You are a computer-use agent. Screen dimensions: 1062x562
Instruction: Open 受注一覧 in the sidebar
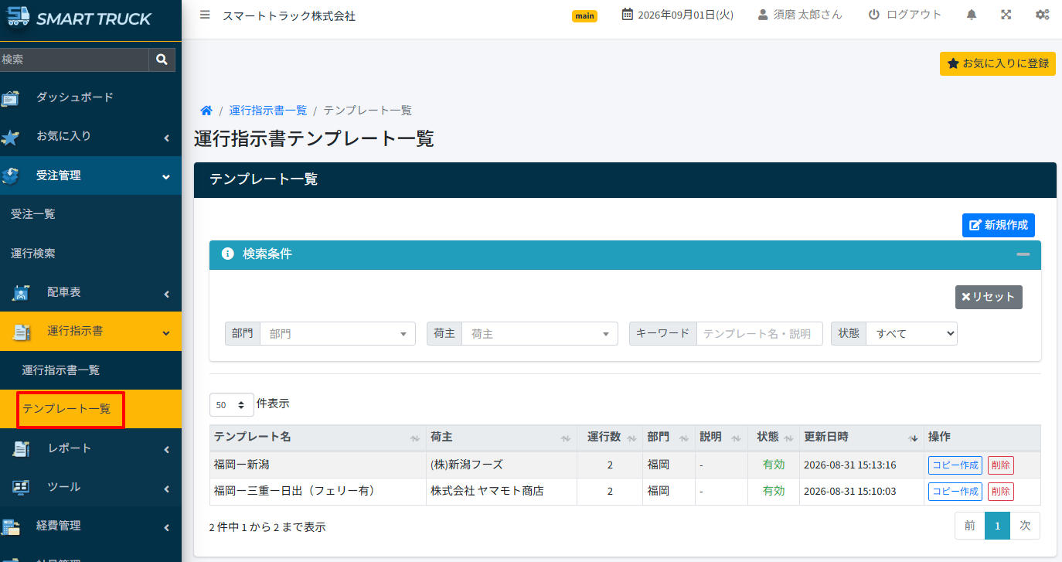[x=90, y=214]
